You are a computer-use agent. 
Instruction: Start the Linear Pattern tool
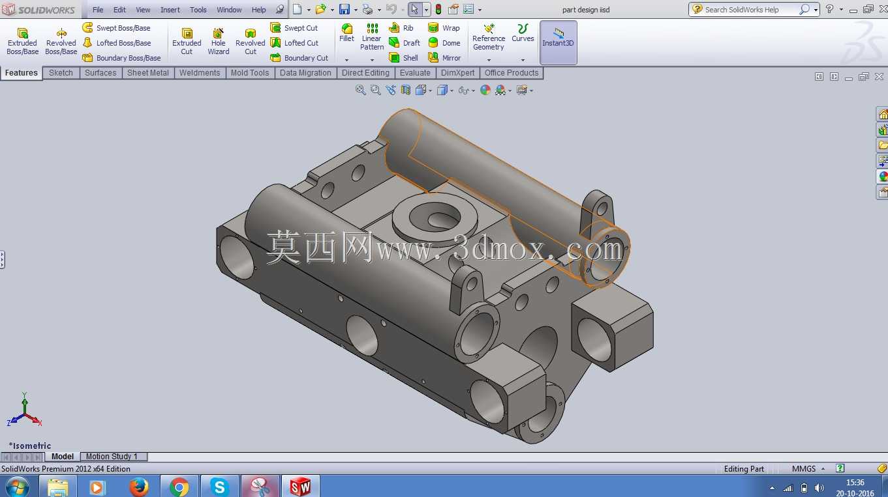tap(372, 36)
